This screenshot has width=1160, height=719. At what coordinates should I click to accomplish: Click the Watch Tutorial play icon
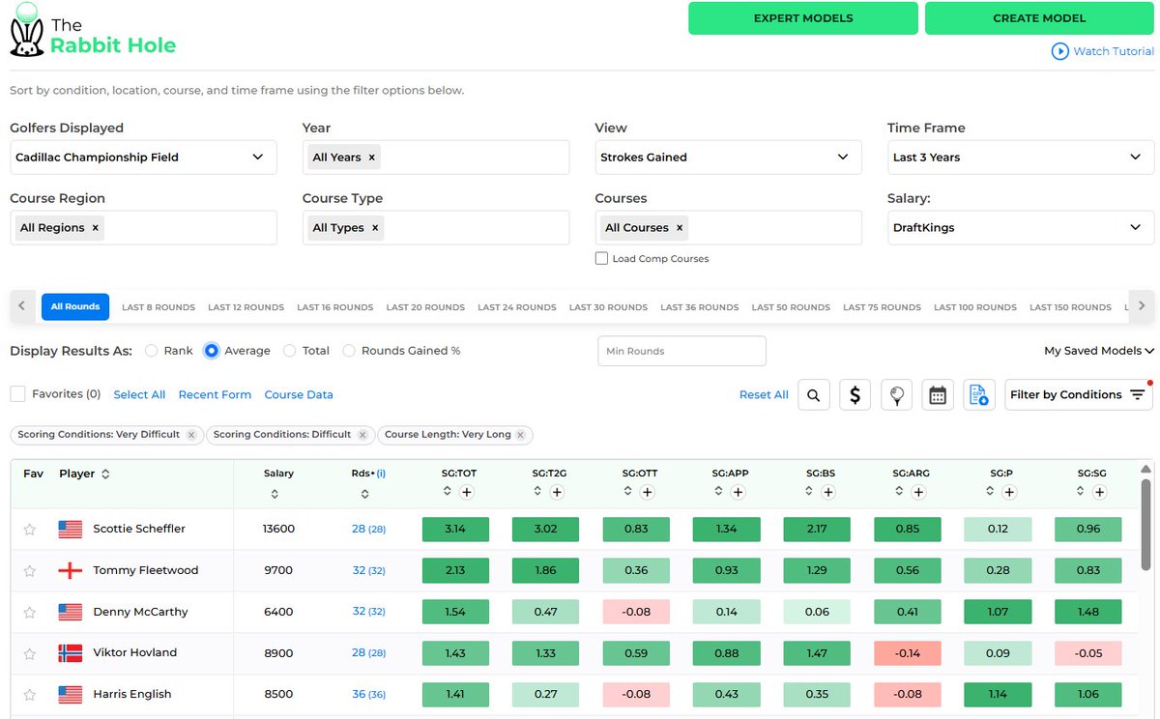(x=1060, y=51)
